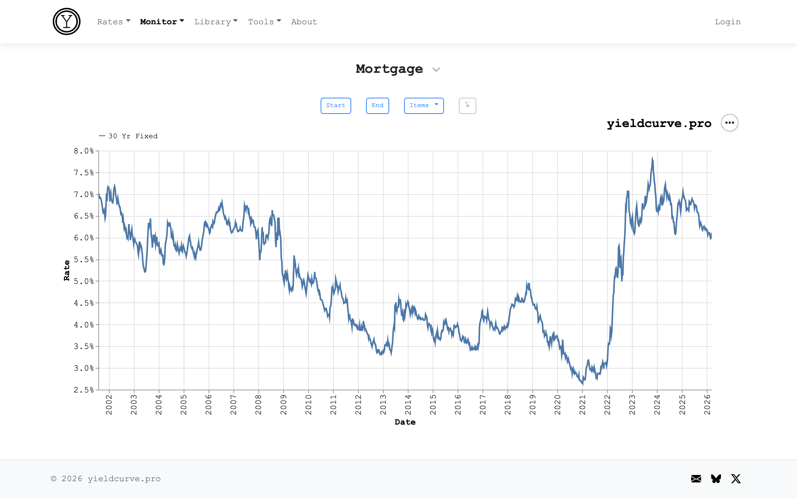Image resolution: width=797 pixels, height=498 pixels.
Task: Open the Monitor dropdown menu
Action: tap(162, 22)
